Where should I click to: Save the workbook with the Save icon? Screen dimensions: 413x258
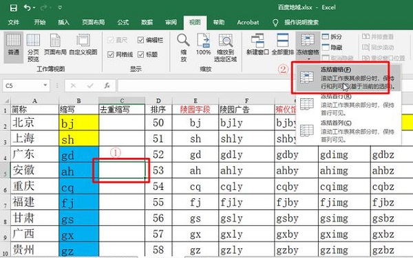pyautogui.click(x=14, y=8)
